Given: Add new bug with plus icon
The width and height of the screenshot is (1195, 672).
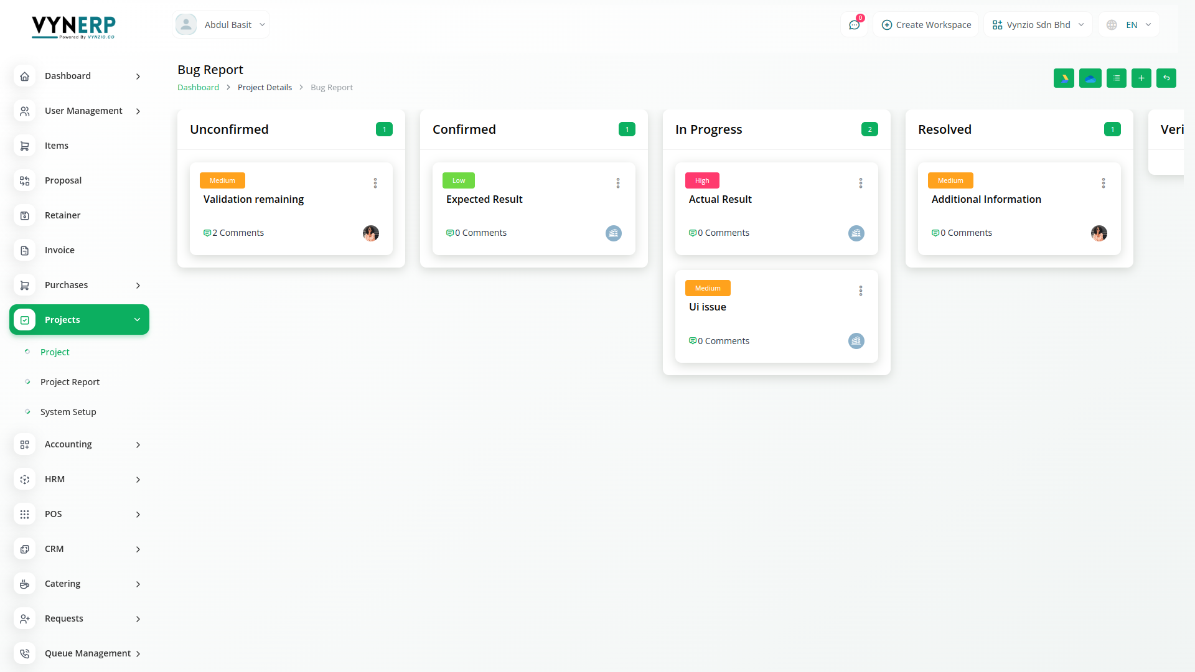Looking at the screenshot, I should tap(1141, 78).
